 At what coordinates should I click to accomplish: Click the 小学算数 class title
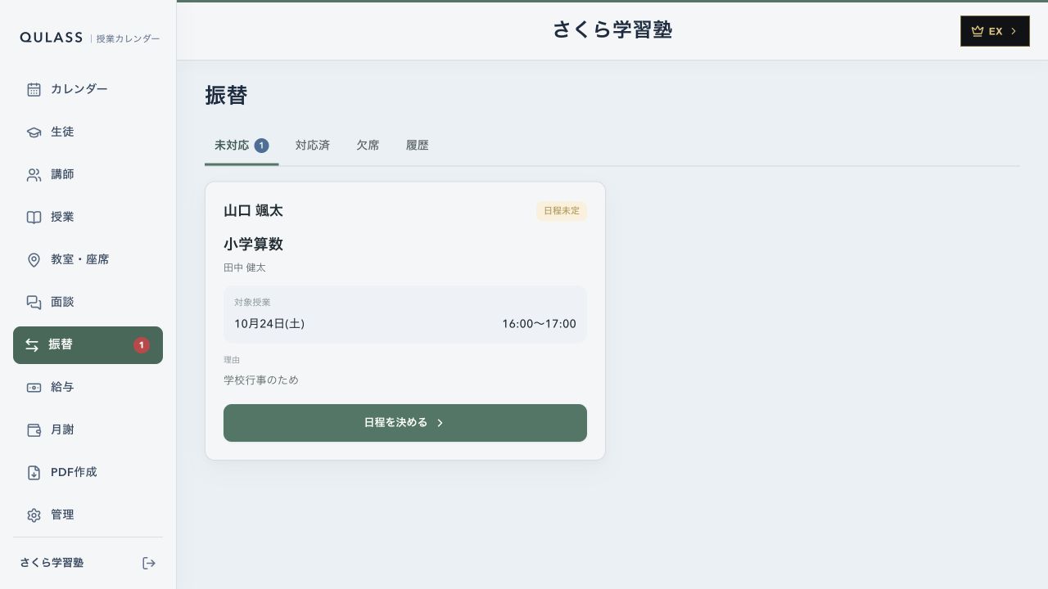tap(253, 245)
